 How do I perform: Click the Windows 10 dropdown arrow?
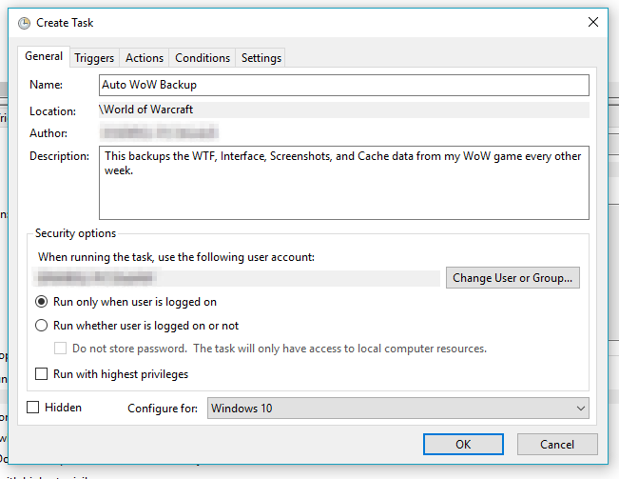click(x=580, y=409)
